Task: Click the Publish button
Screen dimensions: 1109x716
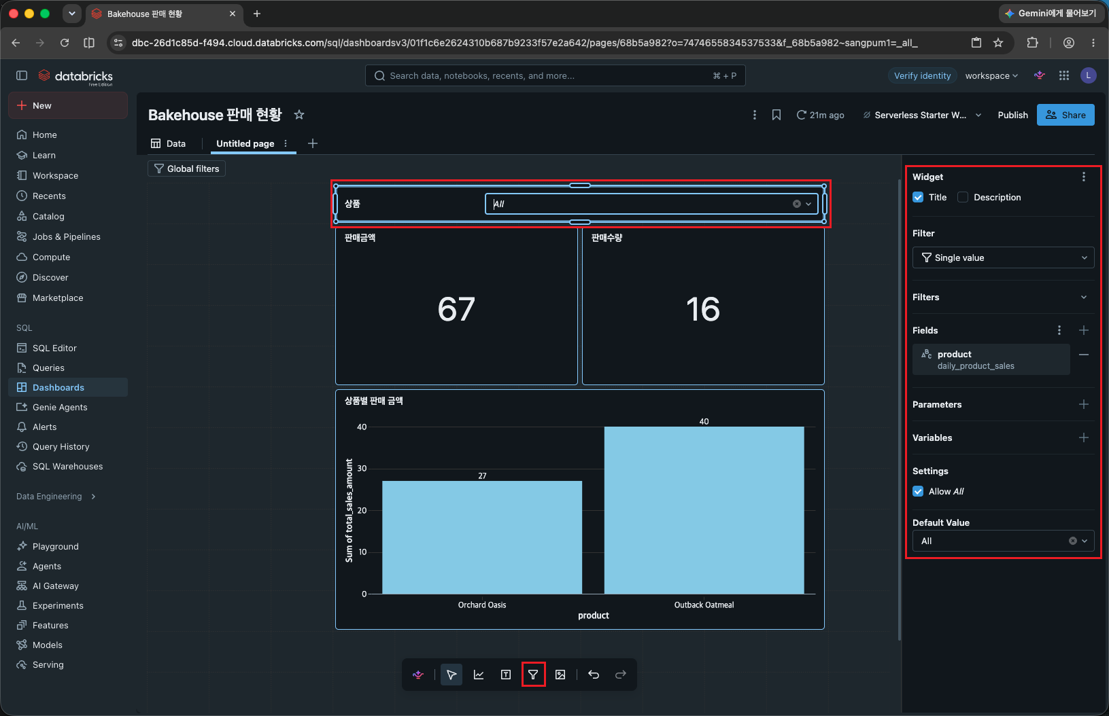Action: (1012, 115)
